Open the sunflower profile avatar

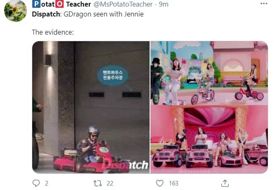click(15, 11)
